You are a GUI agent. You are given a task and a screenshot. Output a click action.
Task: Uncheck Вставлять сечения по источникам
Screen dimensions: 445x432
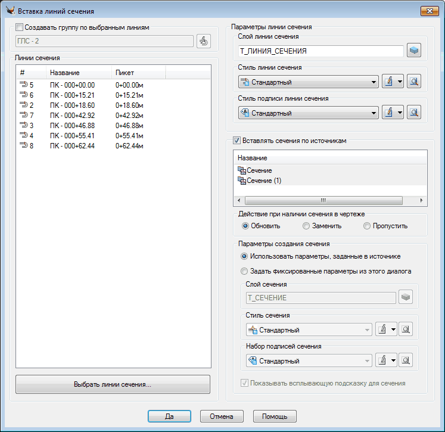pos(236,141)
